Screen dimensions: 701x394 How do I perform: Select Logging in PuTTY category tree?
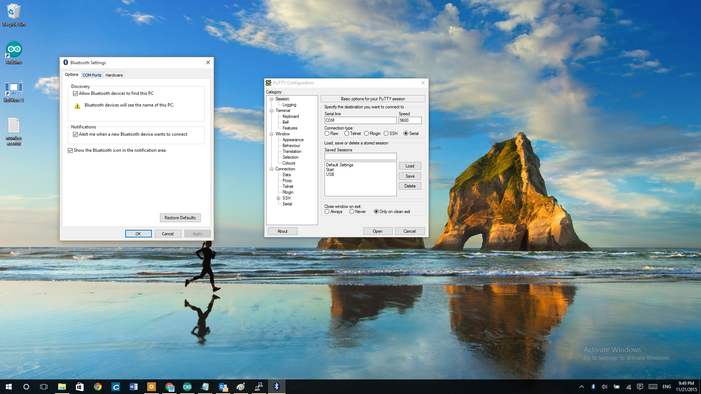click(289, 105)
